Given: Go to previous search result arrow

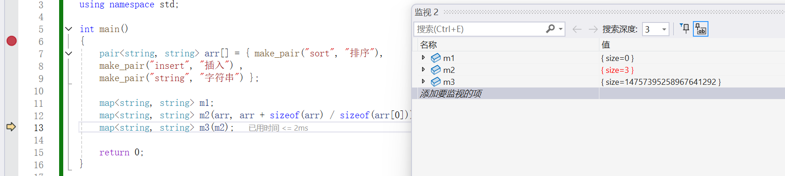Looking at the screenshot, I should pos(577,29).
